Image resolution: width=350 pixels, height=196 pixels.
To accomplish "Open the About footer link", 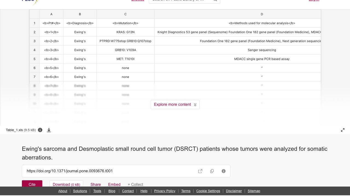I will [x=63, y=191].
